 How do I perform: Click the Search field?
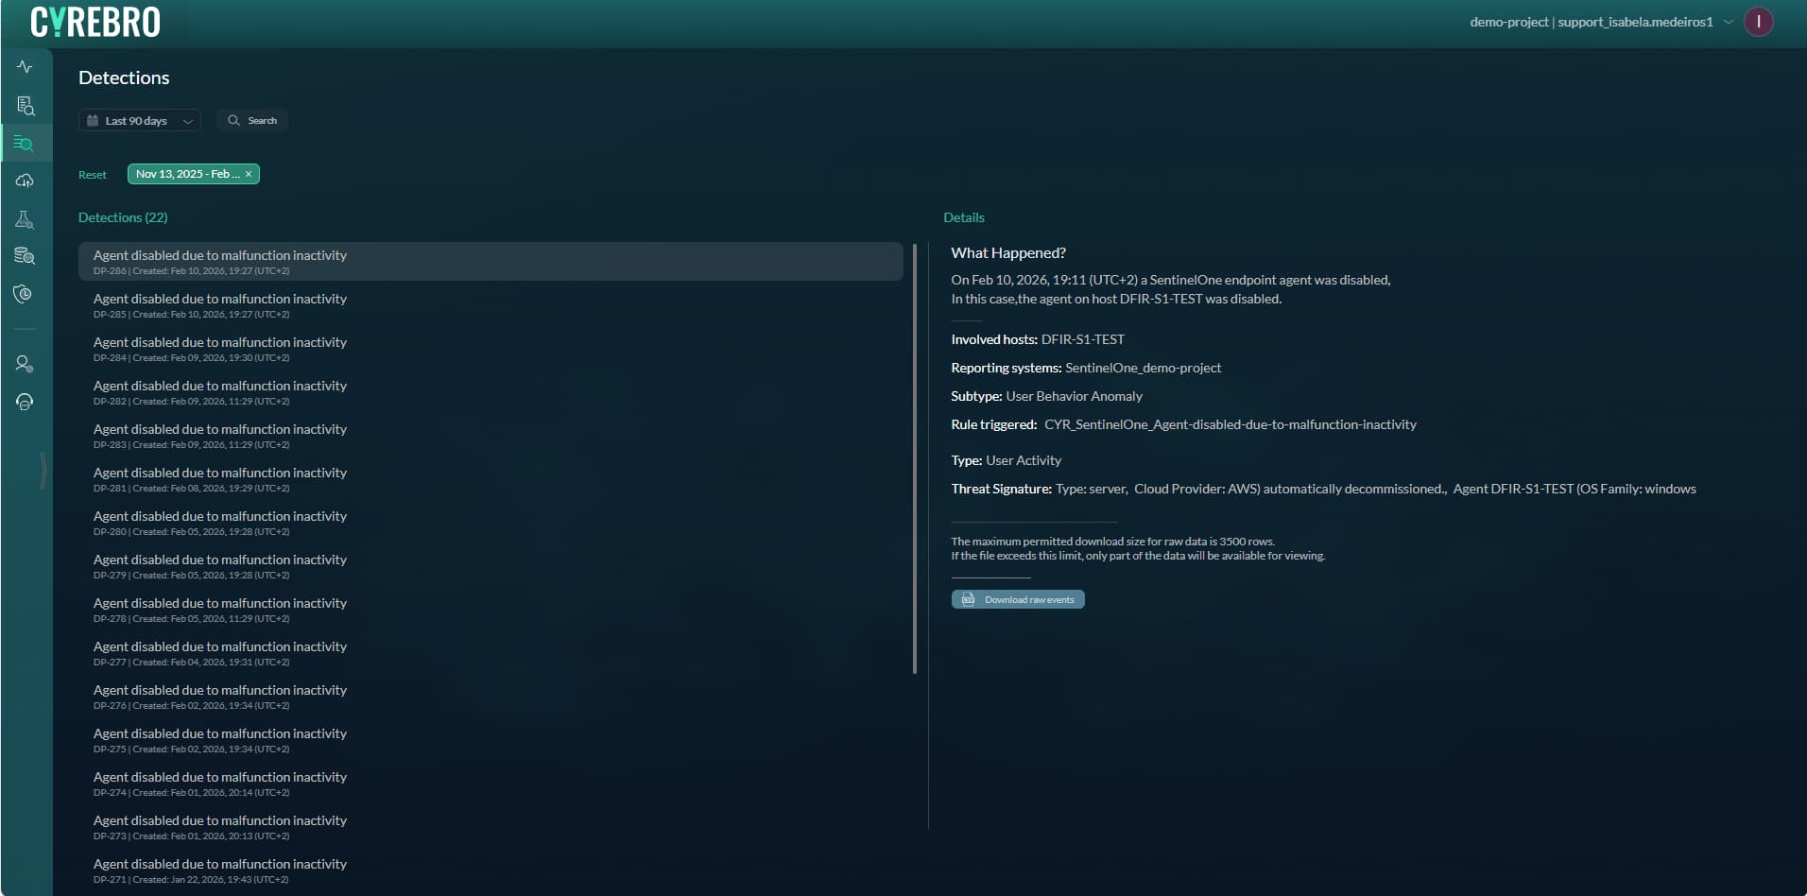pyautogui.click(x=252, y=120)
